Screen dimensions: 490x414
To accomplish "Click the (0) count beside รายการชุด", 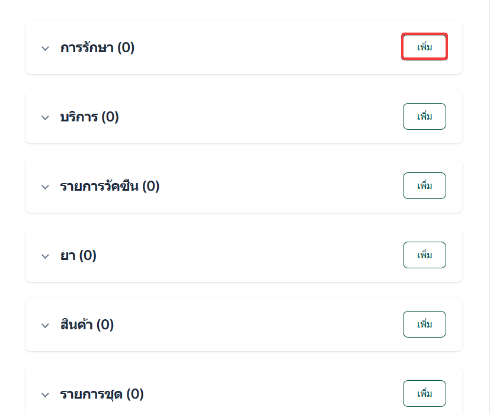I will [135, 394].
